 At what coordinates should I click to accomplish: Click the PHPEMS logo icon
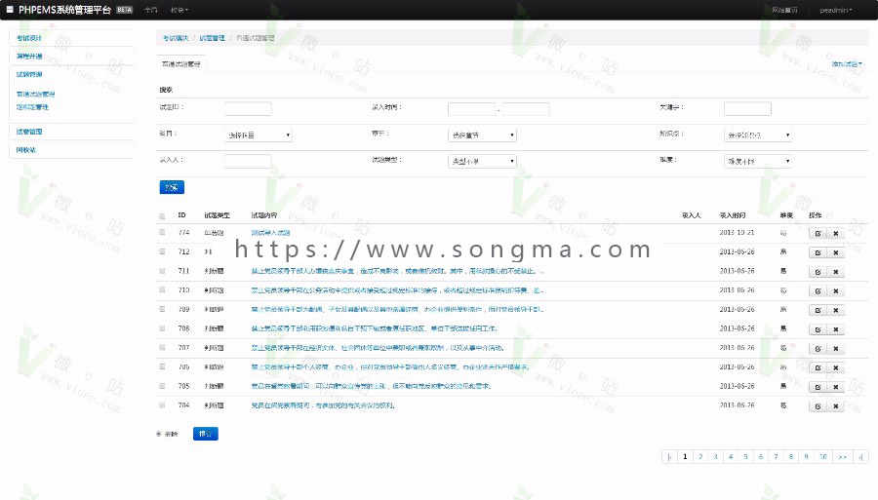(10, 10)
